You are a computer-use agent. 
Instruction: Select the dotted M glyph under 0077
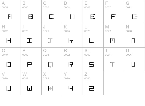[x=112, y=41]
